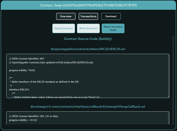Viewport: 177px width, 131px height.
Task: Click the page's vertical scrollbar on the right
Action: [173, 76]
